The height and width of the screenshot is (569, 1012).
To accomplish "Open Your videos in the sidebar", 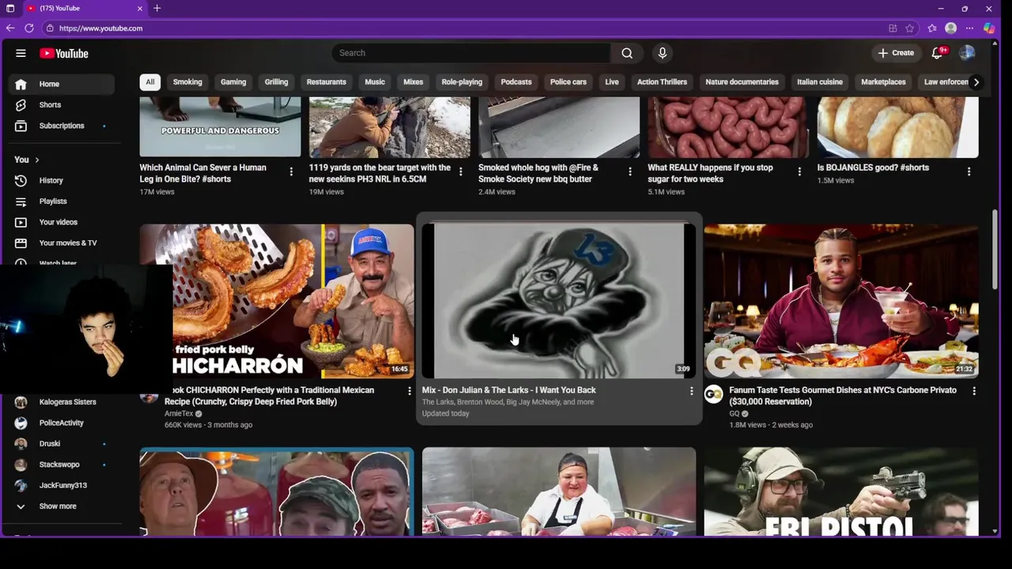I will (x=62, y=222).
